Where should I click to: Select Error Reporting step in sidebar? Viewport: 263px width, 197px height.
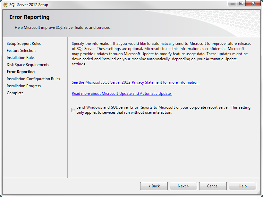[x=21, y=72]
